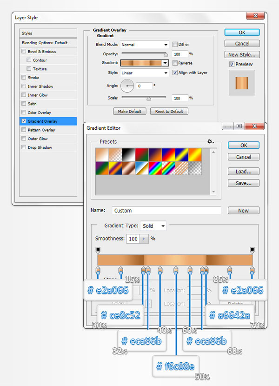This screenshot has height=386, width=279.
Task: Toggle the Dither checkbox
Action: pos(175,44)
